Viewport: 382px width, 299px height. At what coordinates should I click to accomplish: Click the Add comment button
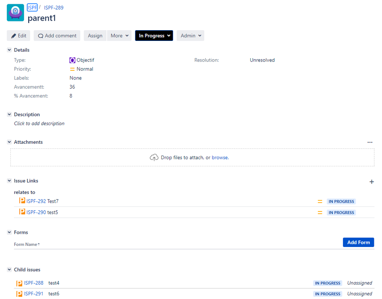(57, 36)
